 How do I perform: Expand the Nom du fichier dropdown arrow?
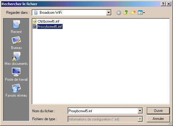(x=140, y=111)
